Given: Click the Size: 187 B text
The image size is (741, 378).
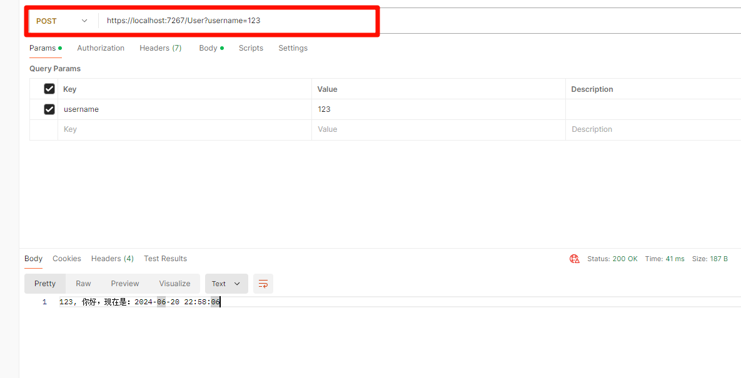Looking at the screenshot, I should pyautogui.click(x=710, y=259).
